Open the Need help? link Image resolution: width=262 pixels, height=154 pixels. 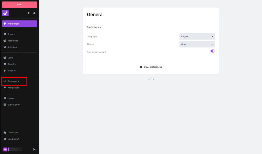[x=13, y=139]
